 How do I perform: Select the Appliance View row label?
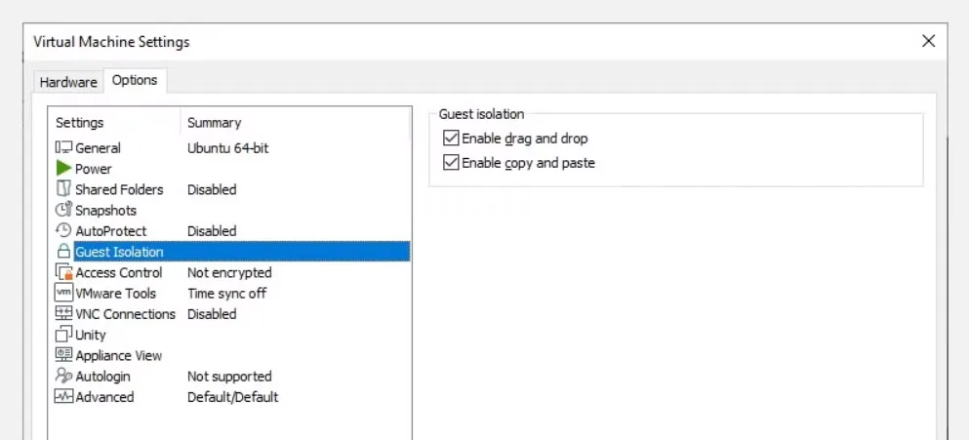[x=119, y=355]
